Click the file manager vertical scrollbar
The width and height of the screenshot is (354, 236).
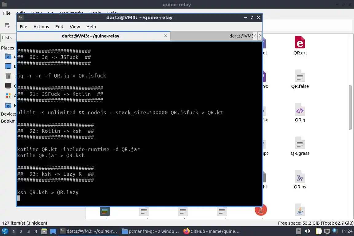(x=350, y=108)
